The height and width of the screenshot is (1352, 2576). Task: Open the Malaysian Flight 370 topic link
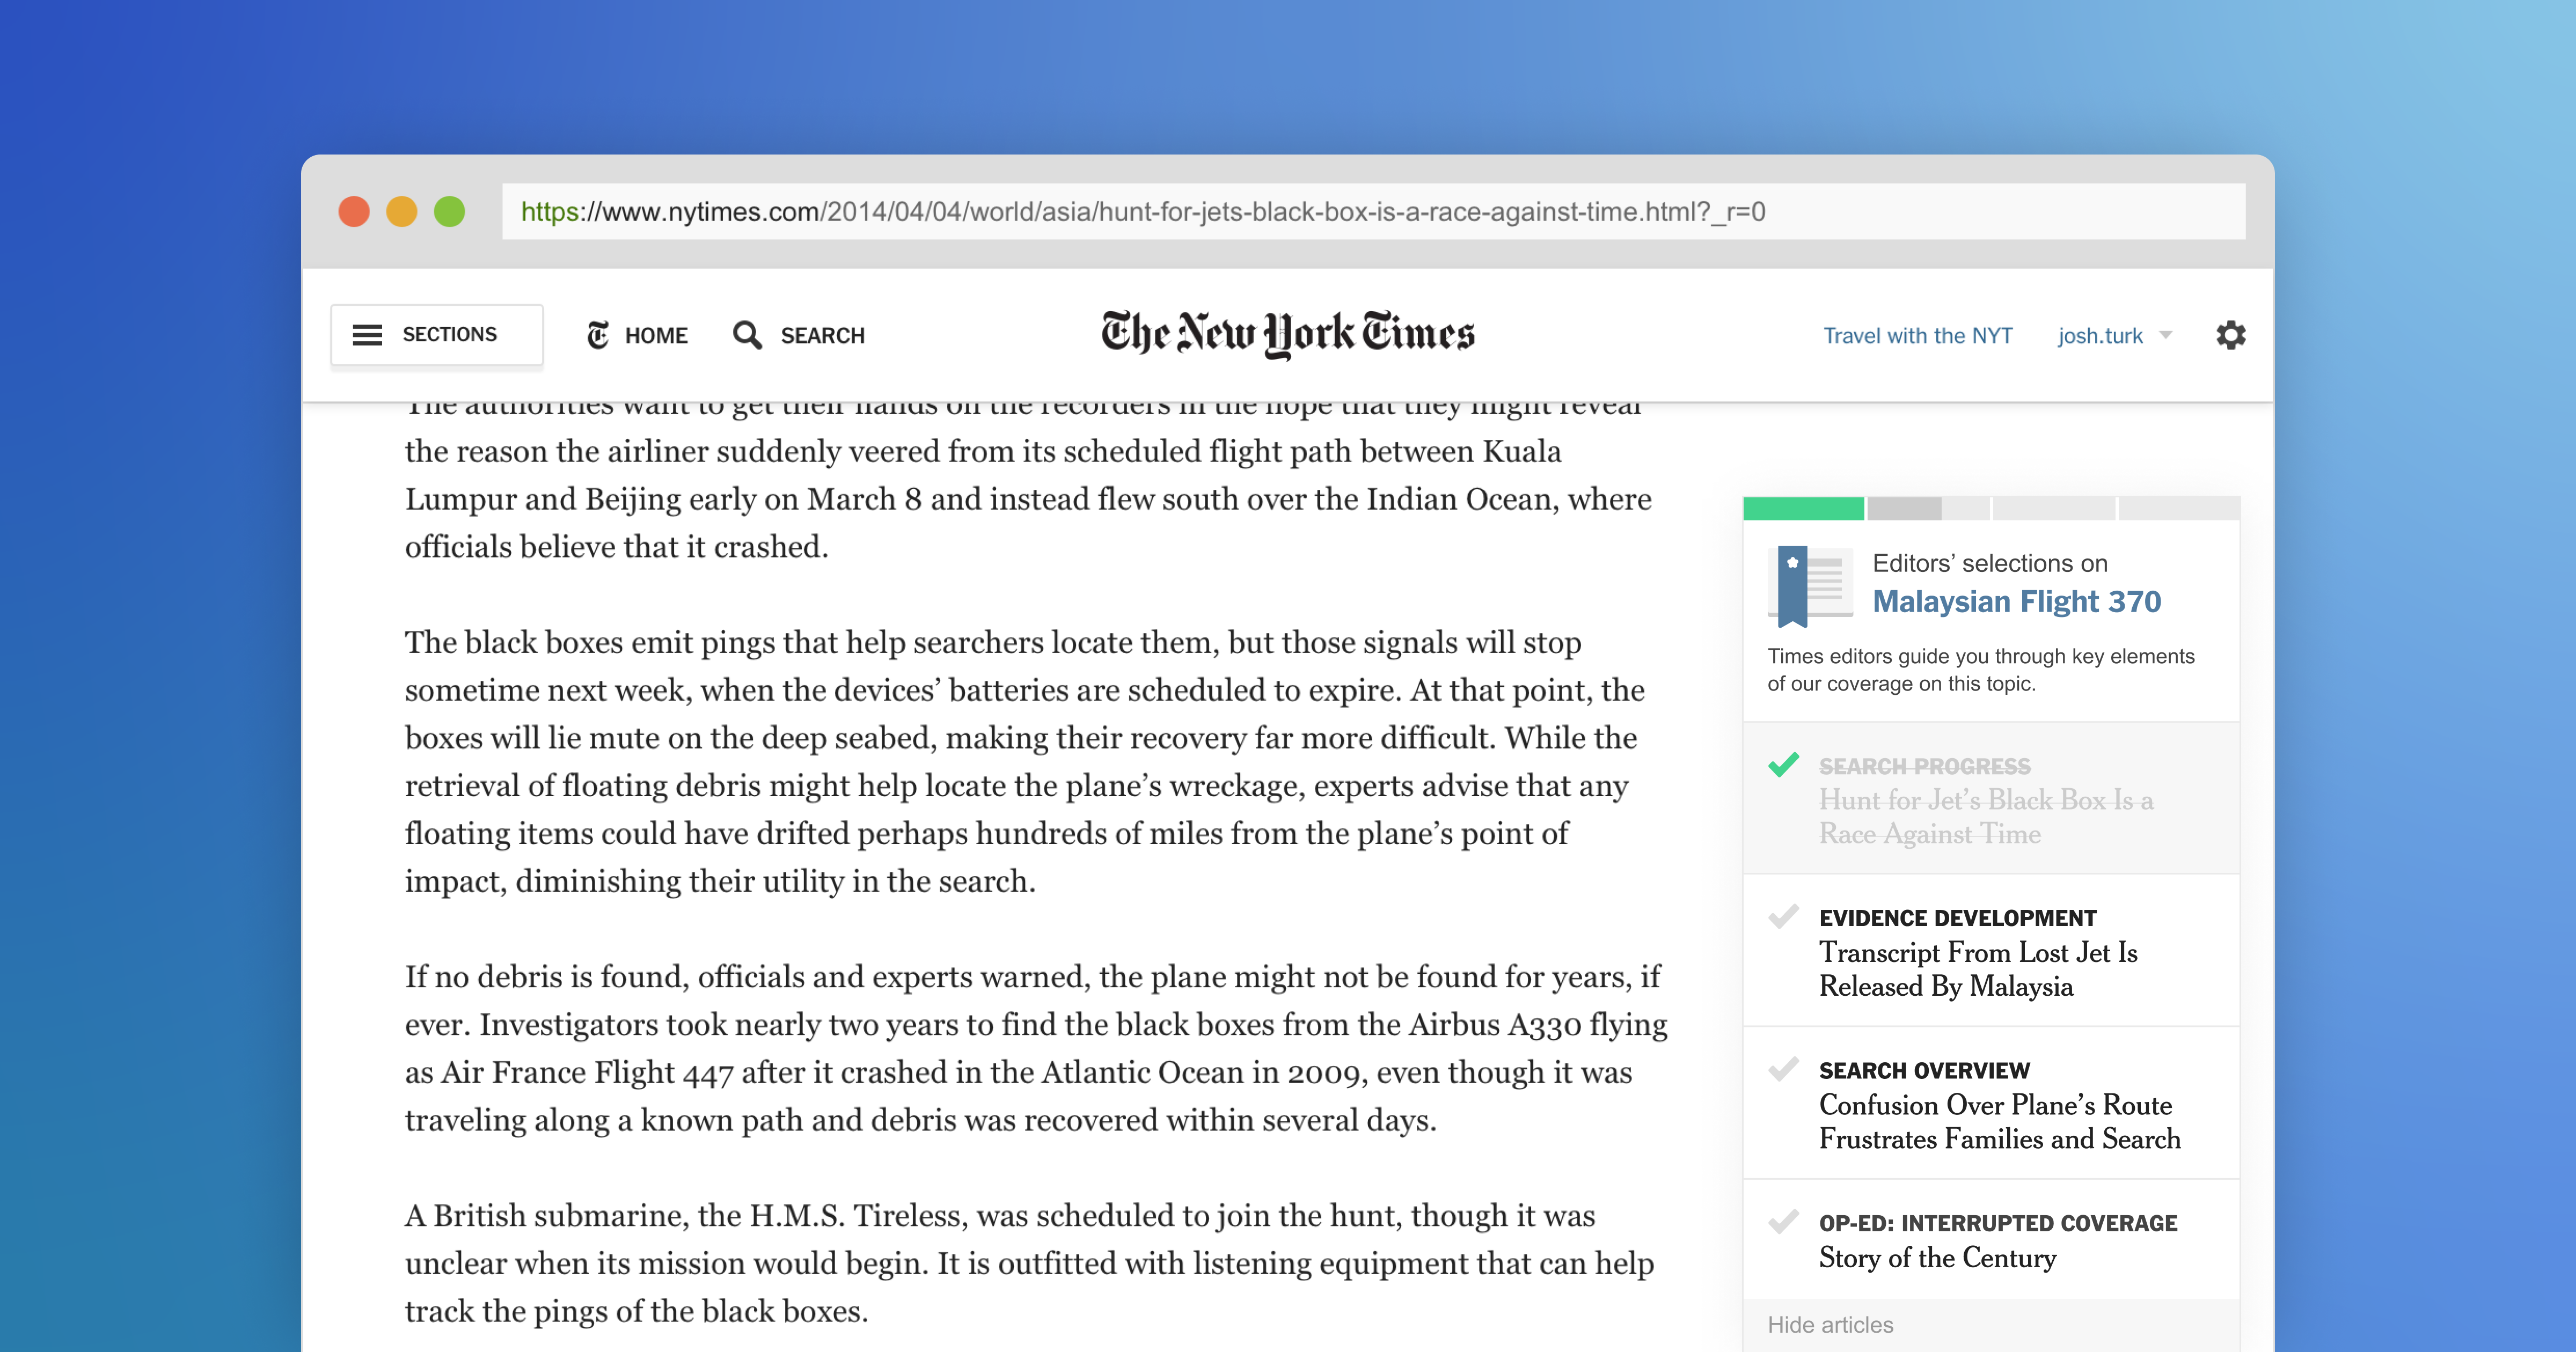coord(2016,601)
